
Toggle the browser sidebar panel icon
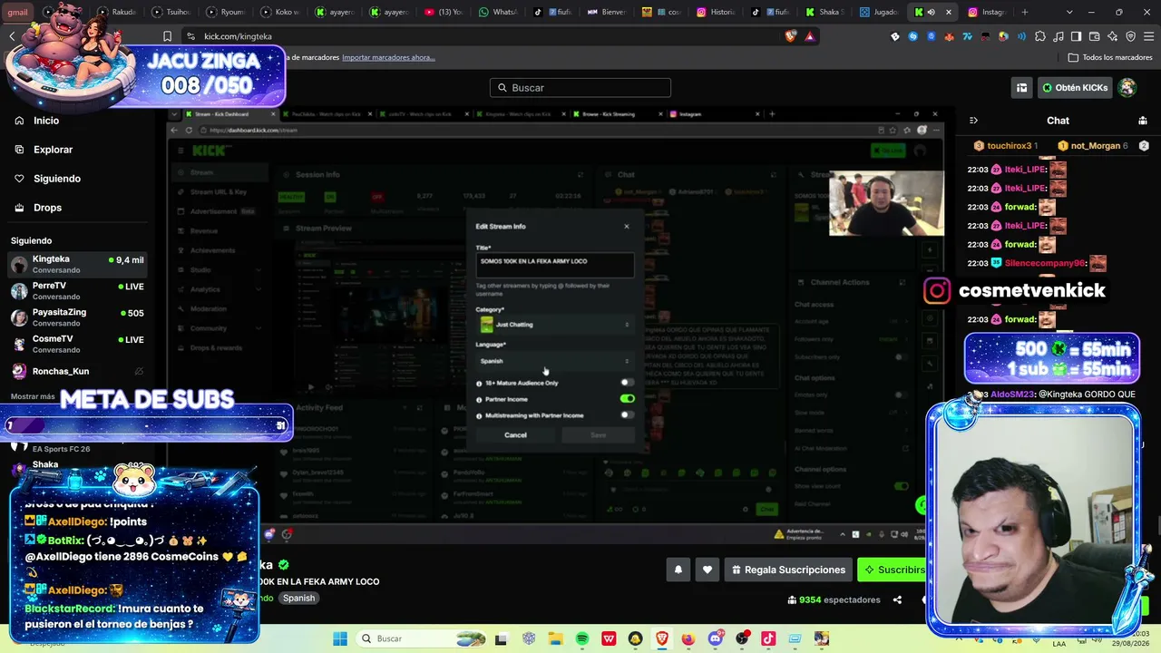coord(1076,36)
